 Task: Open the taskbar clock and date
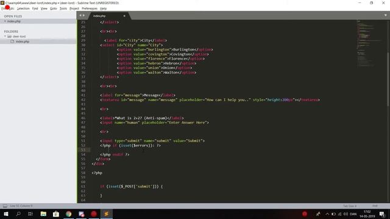tap(367, 214)
